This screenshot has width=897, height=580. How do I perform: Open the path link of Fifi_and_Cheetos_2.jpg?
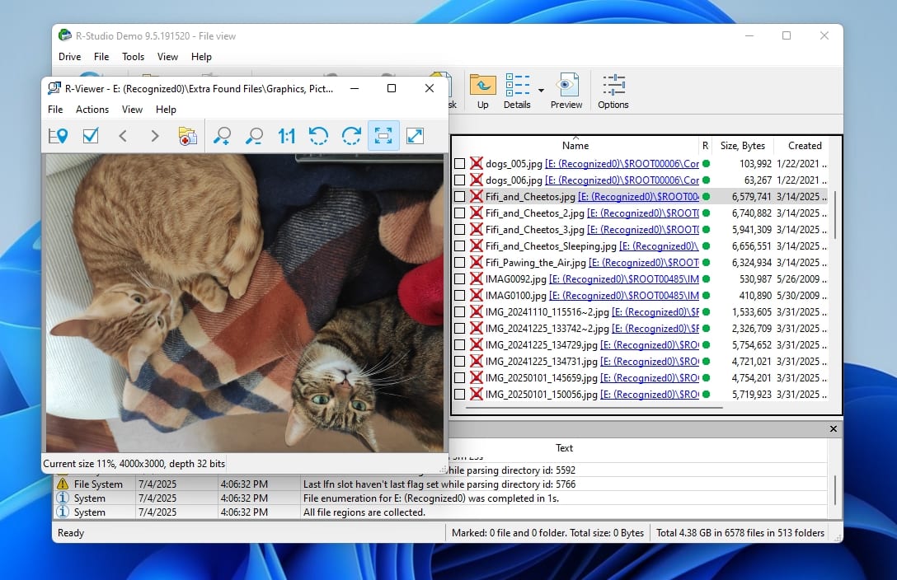tap(643, 213)
